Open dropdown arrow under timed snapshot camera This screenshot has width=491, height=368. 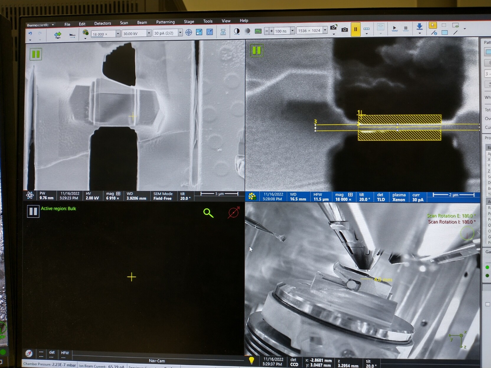pyautogui.click(x=334, y=34)
